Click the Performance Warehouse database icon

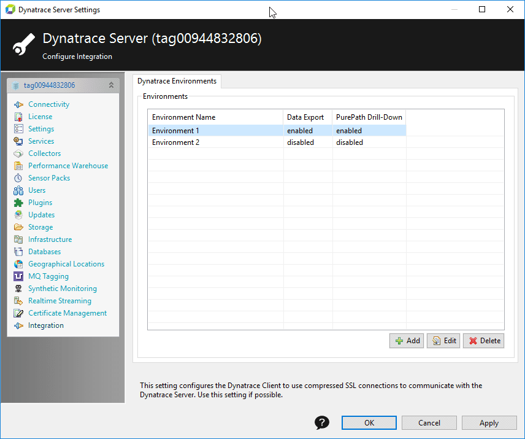18,166
